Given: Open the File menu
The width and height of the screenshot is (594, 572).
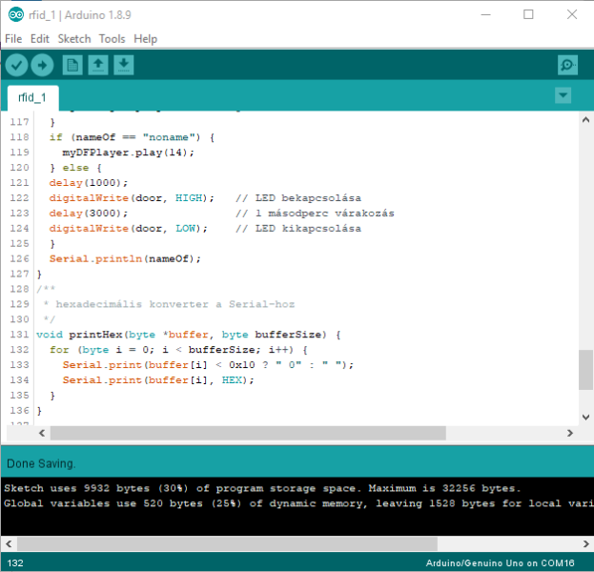Looking at the screenshot, I should pyautogui.click(x=13, y=39).
